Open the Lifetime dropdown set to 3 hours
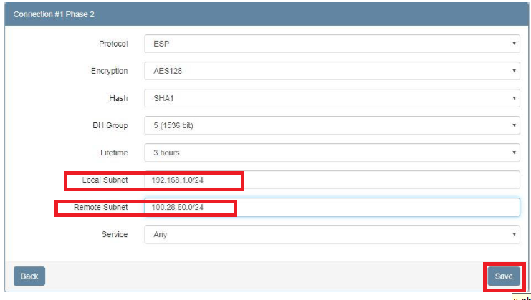531x300 pixels. [330, 153]
